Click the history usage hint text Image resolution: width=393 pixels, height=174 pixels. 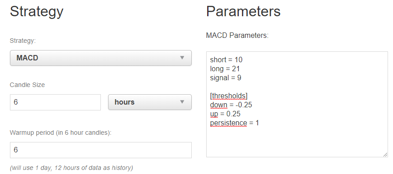71,168
